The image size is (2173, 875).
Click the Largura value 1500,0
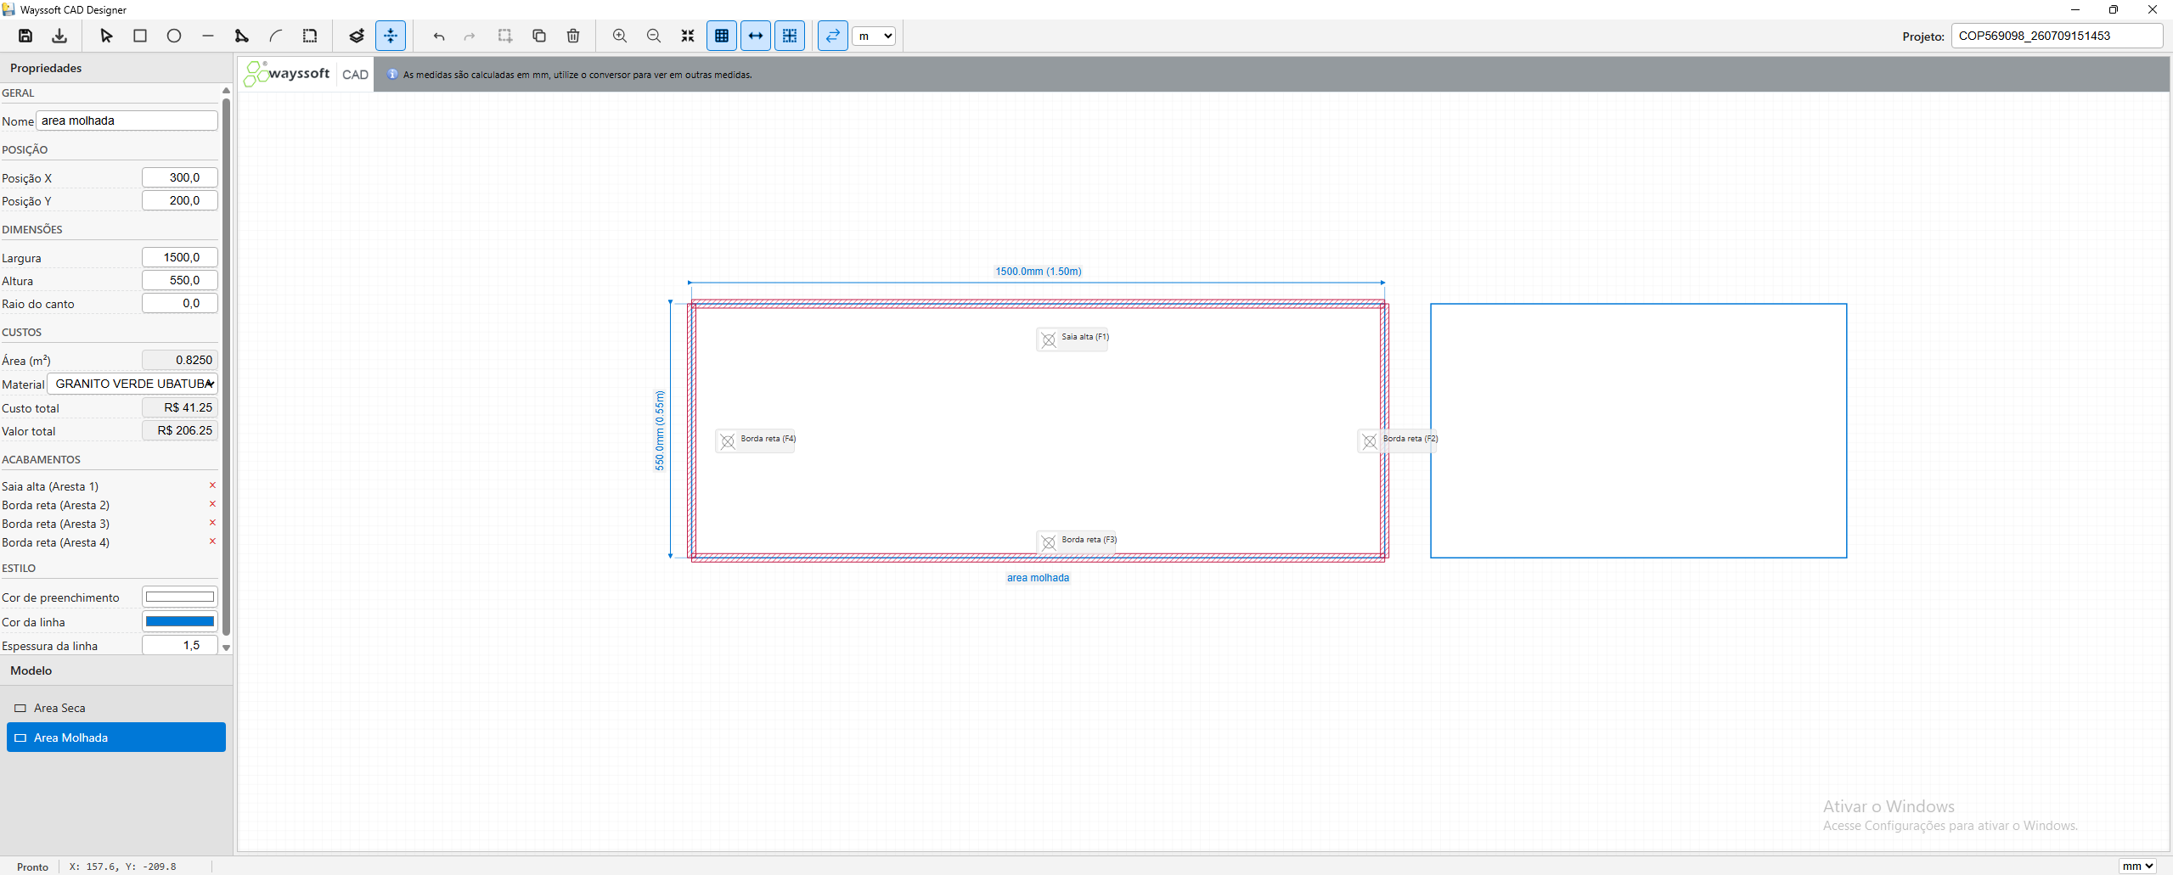point(180,257)
